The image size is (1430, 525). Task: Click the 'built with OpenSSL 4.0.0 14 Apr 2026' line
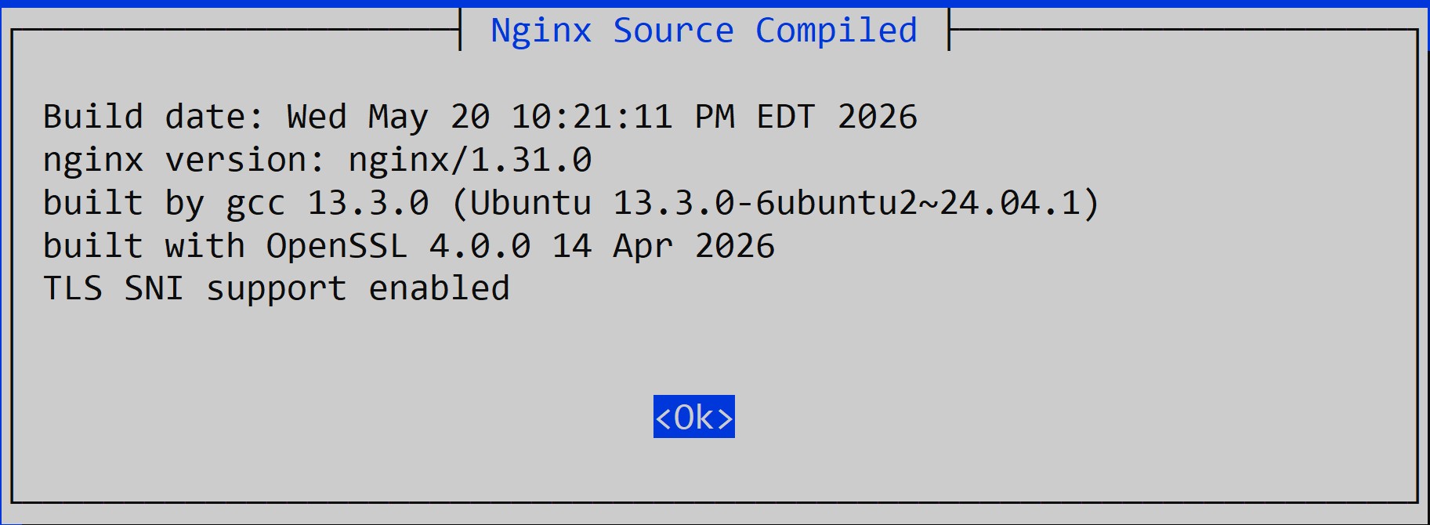tap(409, 247)
